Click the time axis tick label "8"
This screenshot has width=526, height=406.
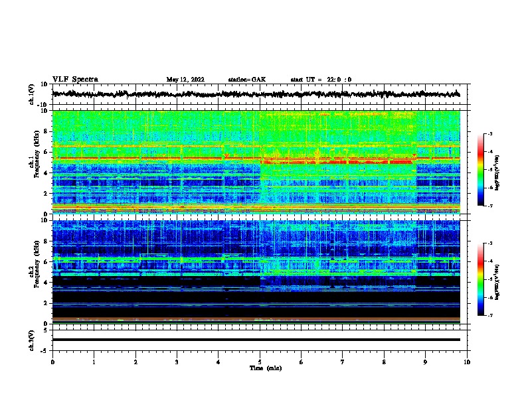point(384,362)
